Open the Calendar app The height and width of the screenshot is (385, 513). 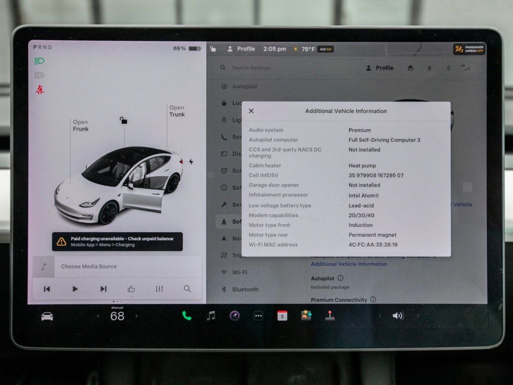tap(282, 316)
